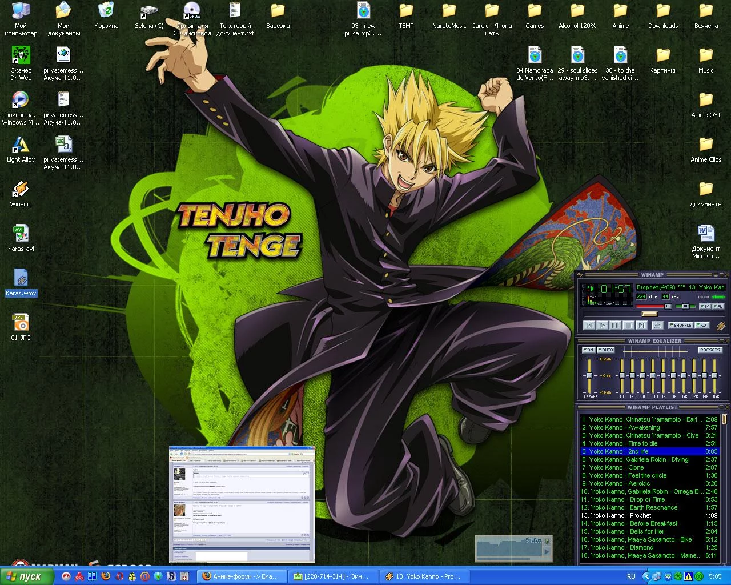Select 'Selena (C)' drive shortcut
Viewport: 731px width, 585px height.
(x=149, y=15)
